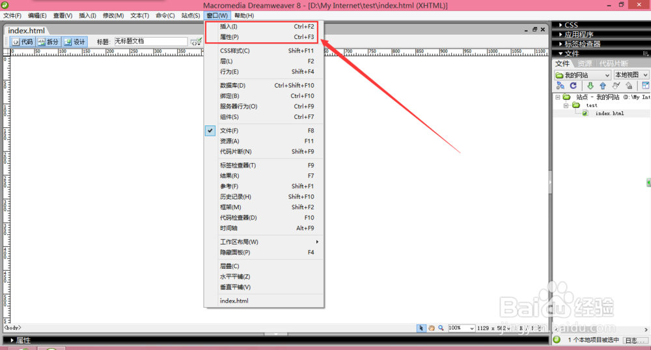This screenshot has height=350, width=651.
Task: Choose 服务器行为(O) menu entry
Action: [264, 106]
